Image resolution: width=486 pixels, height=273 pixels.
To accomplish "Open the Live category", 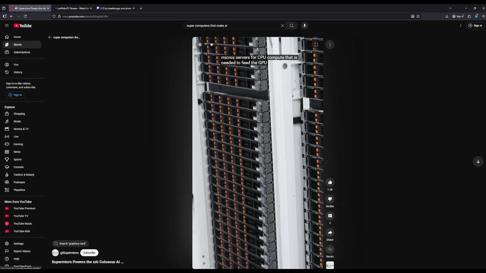I will [22, 136].
